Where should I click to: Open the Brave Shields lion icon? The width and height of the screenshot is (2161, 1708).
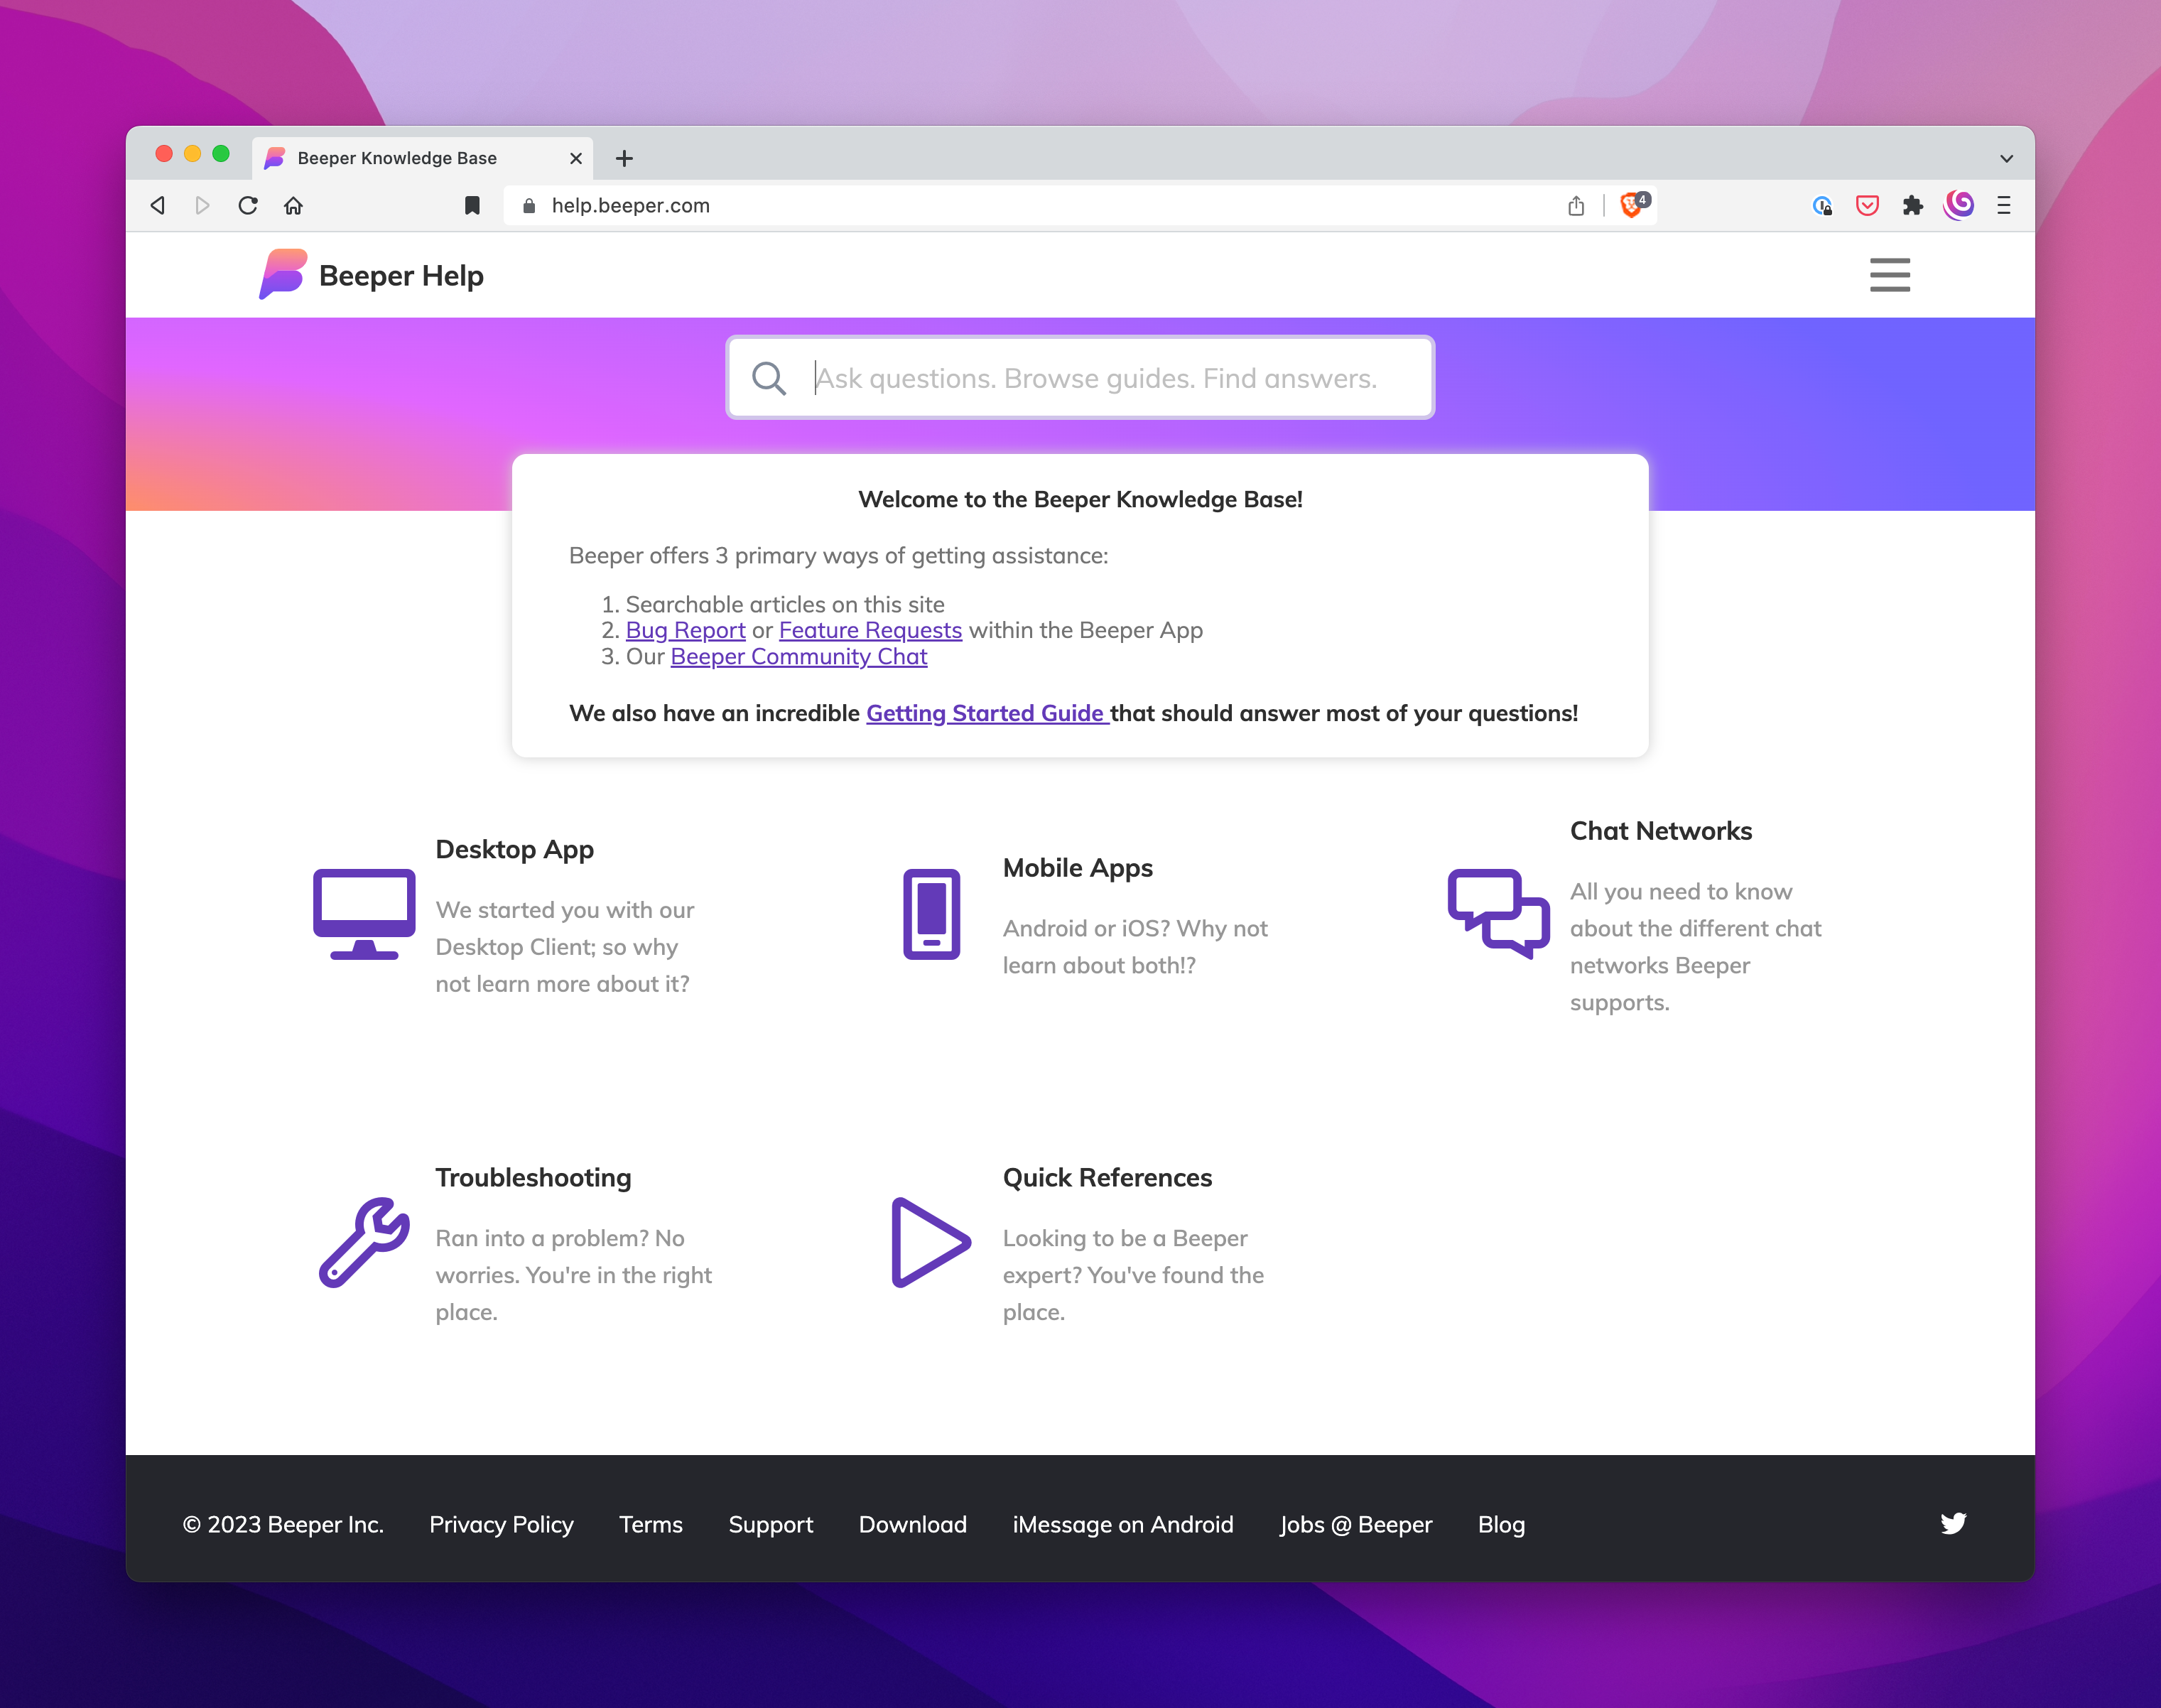1632,205
